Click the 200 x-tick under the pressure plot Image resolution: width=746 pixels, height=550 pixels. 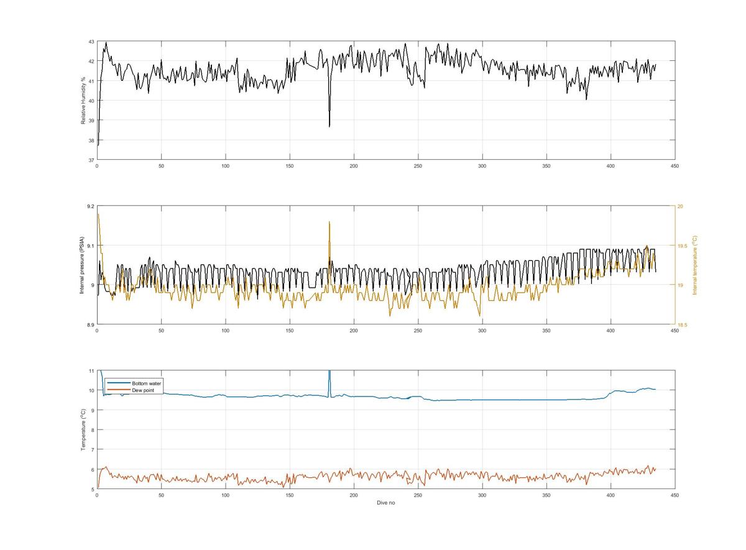[x=354, y=331]
